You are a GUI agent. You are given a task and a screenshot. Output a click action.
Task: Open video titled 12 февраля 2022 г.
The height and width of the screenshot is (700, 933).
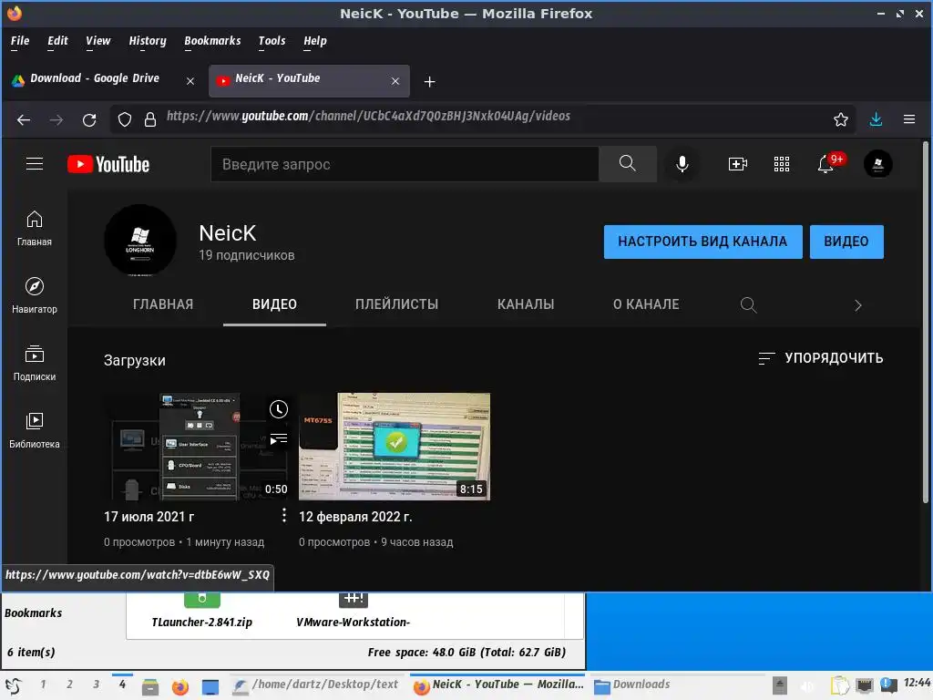355,516
